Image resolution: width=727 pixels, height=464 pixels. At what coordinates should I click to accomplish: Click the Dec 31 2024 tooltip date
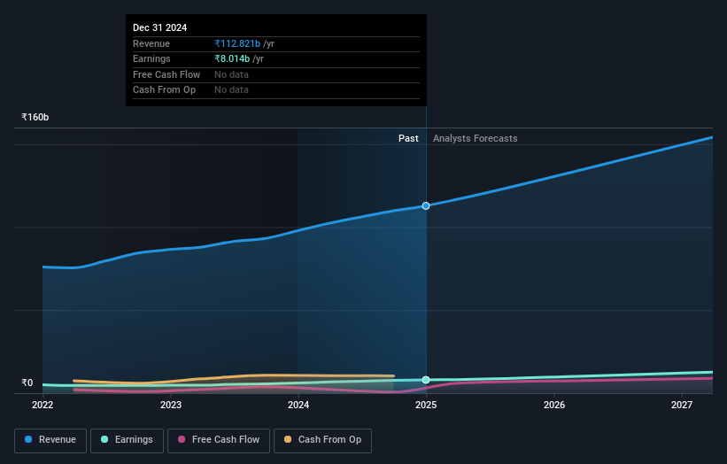point(160,27)
